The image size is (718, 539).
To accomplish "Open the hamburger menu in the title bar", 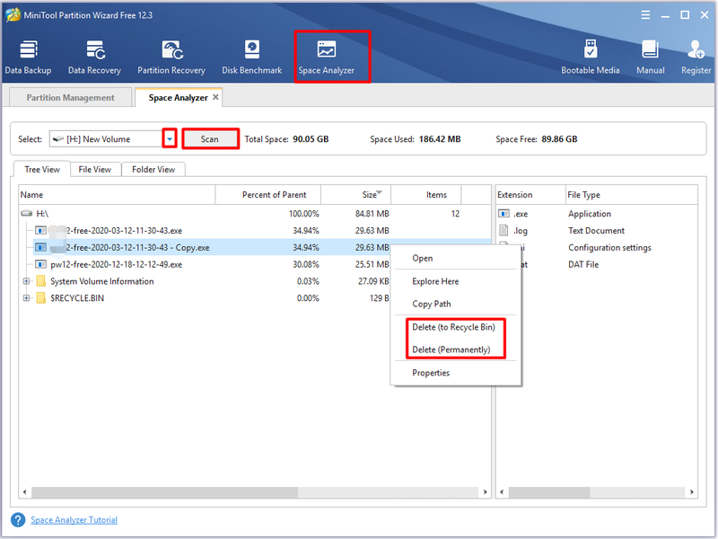I will [x=645, y=15].
